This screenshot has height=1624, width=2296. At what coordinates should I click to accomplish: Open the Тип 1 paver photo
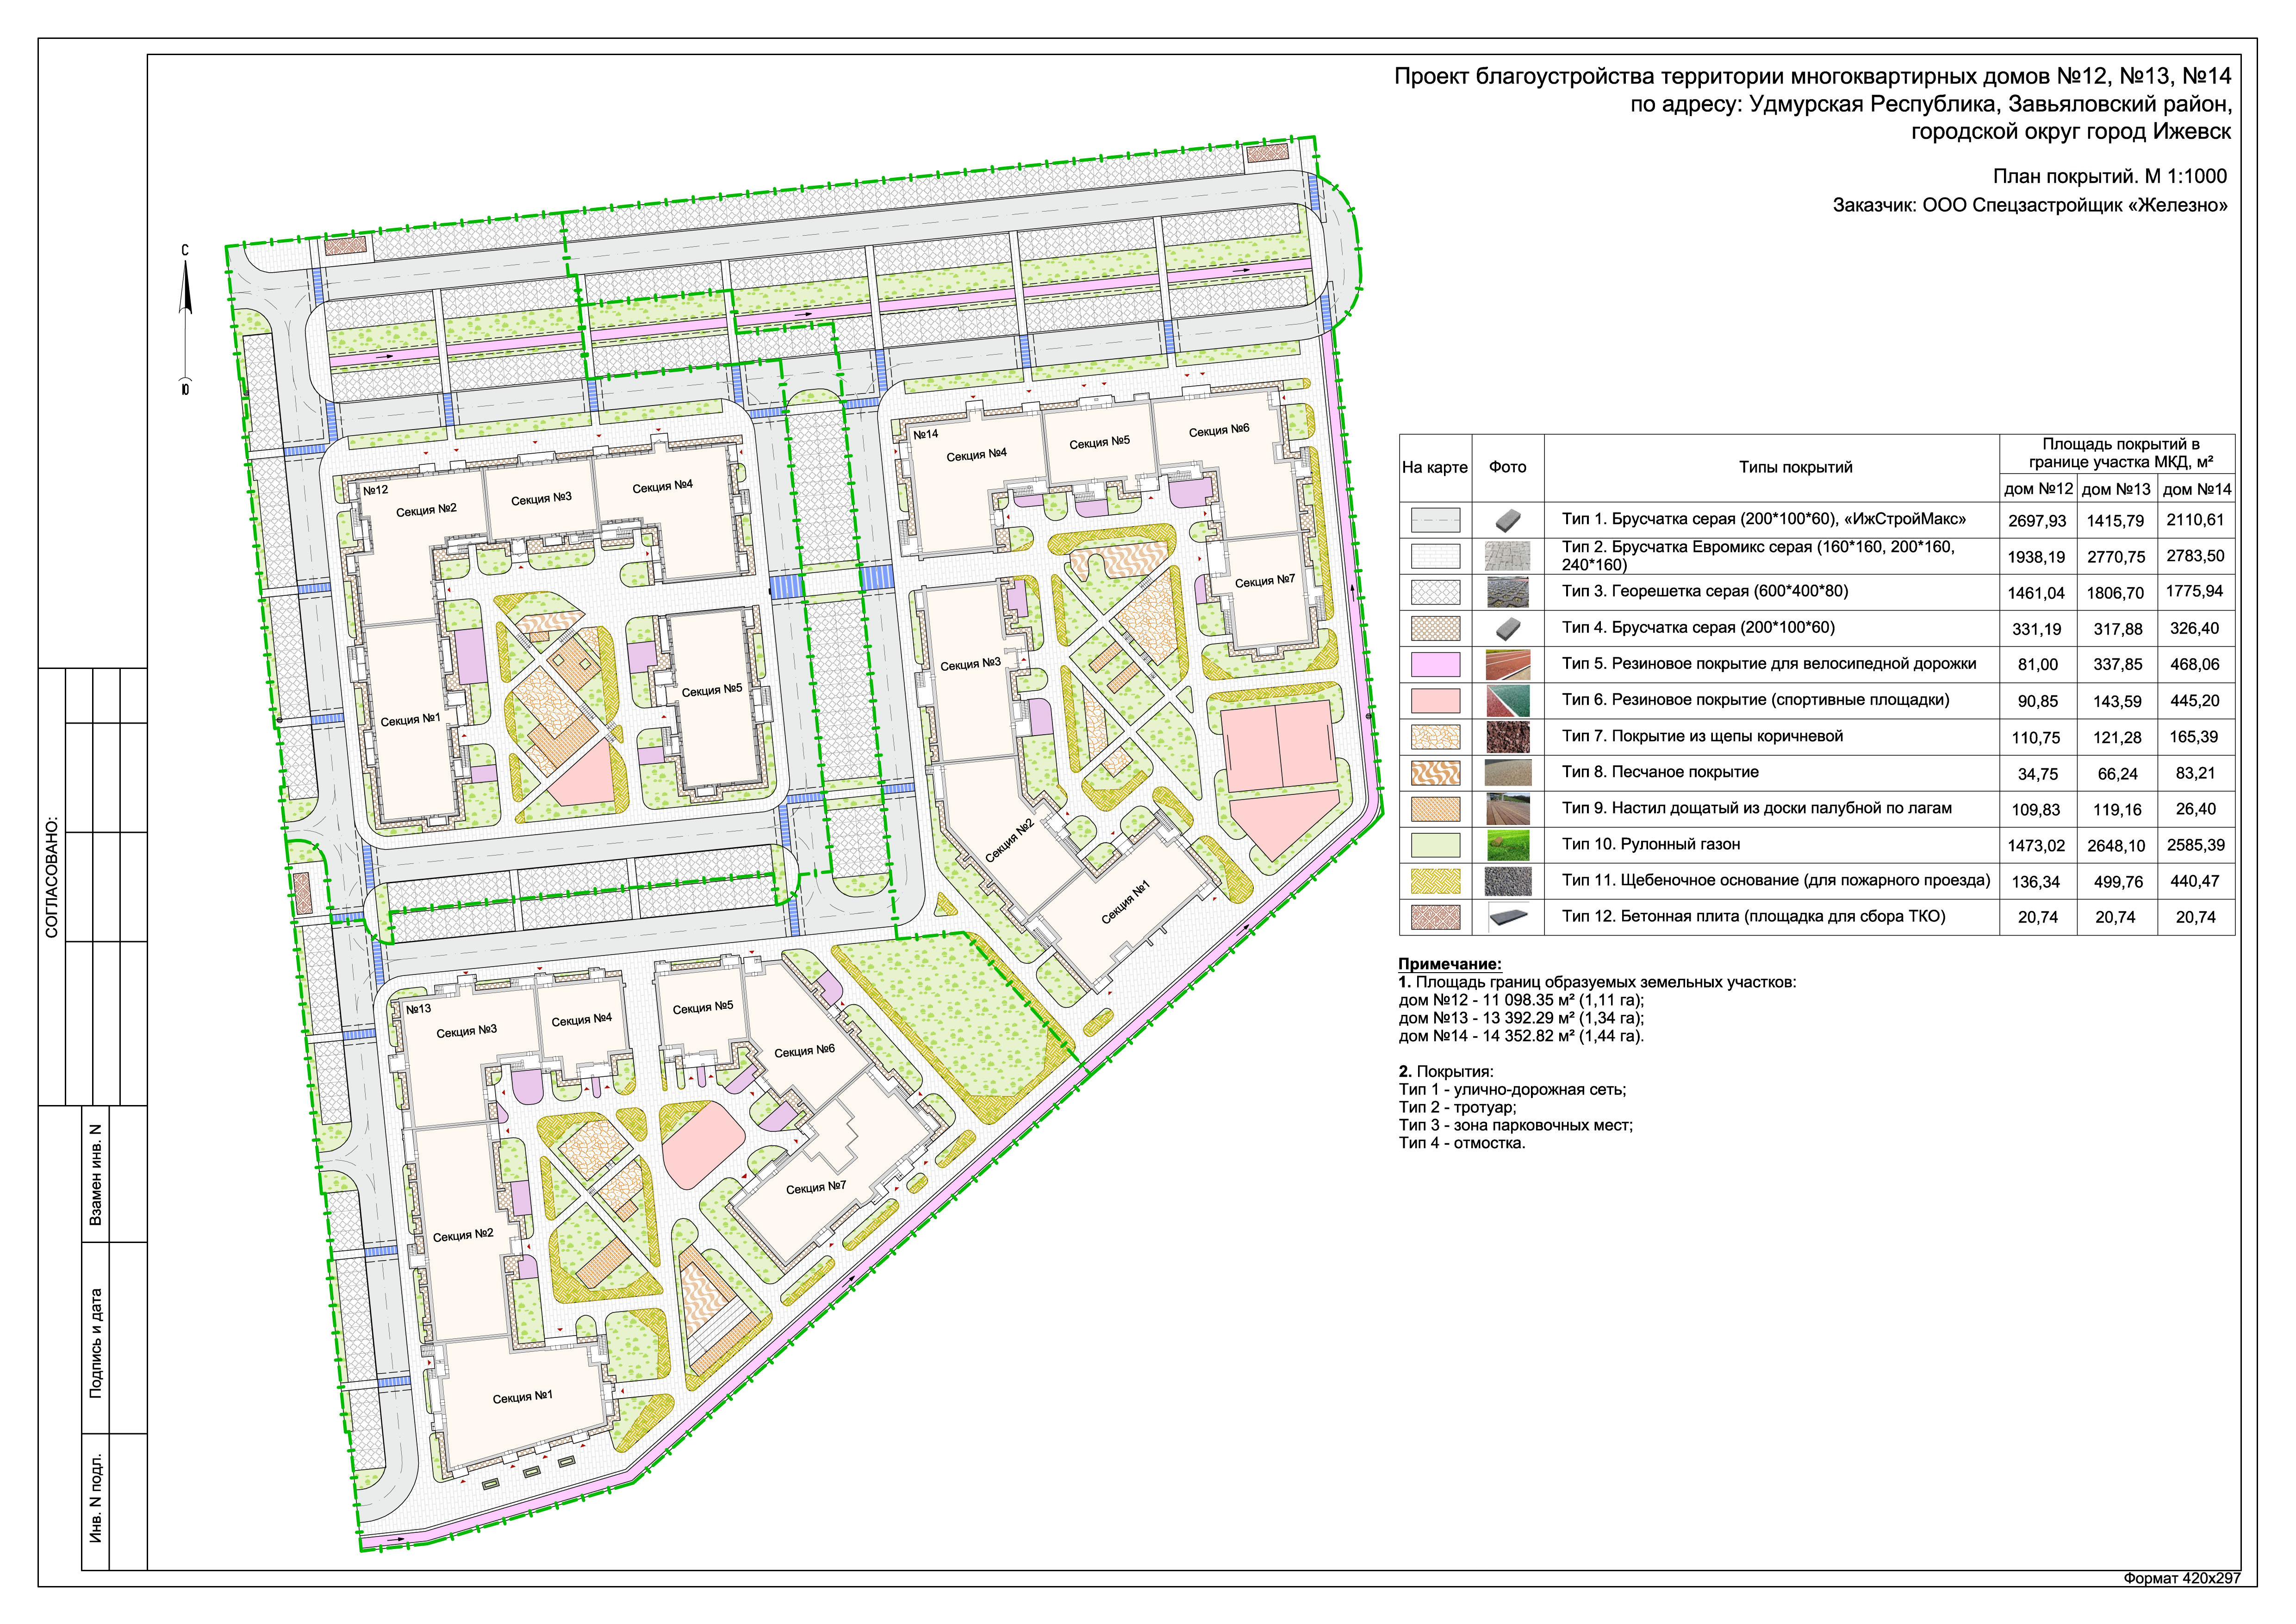(1508, 520)
